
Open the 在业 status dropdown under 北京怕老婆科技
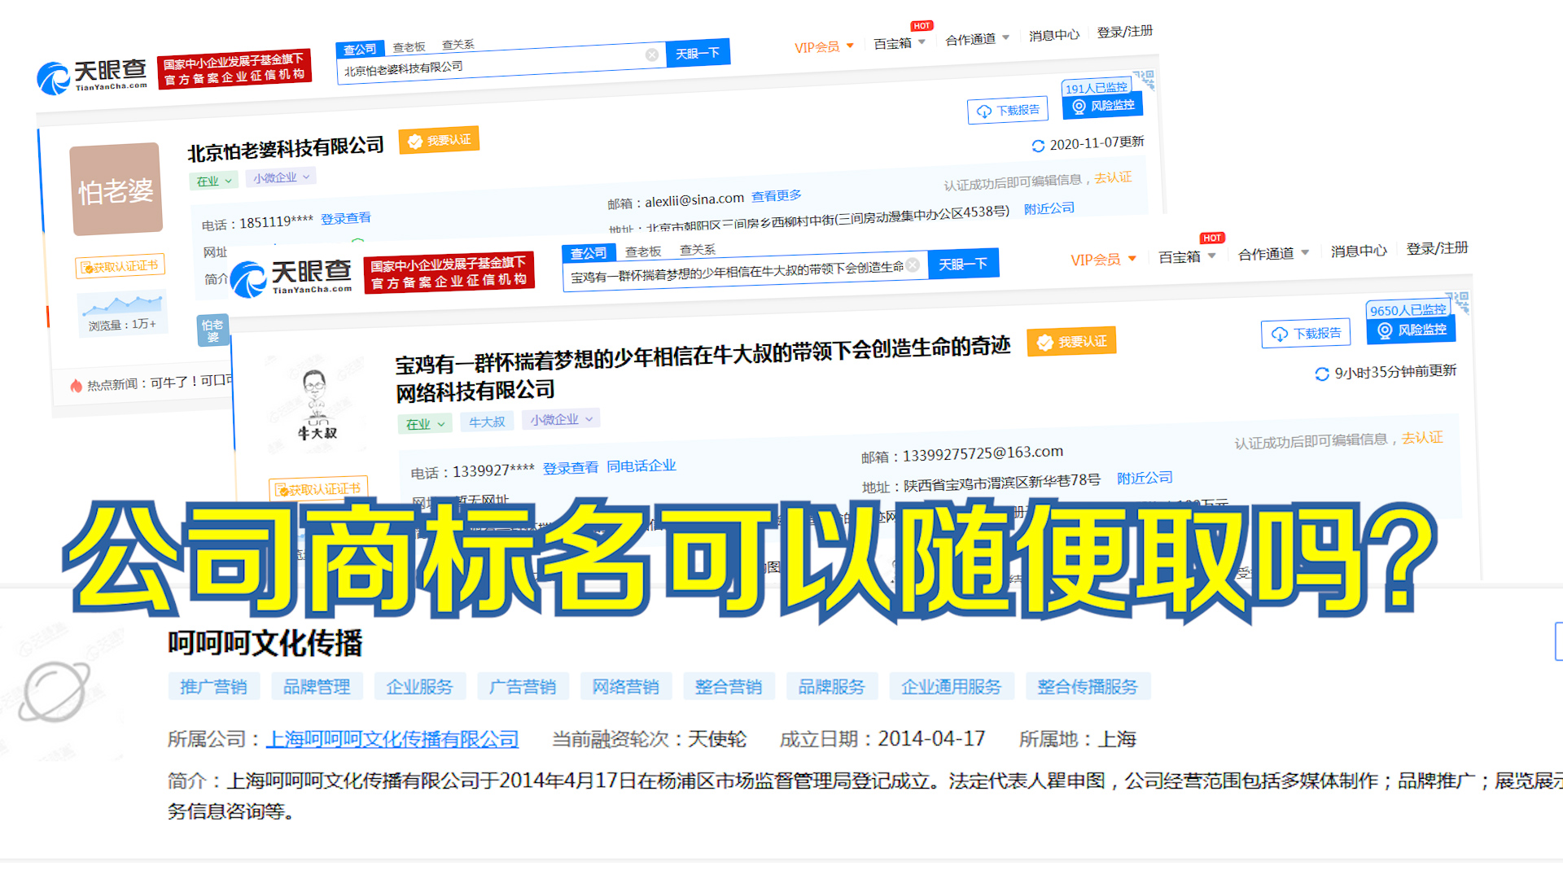(x=214, y=181)
